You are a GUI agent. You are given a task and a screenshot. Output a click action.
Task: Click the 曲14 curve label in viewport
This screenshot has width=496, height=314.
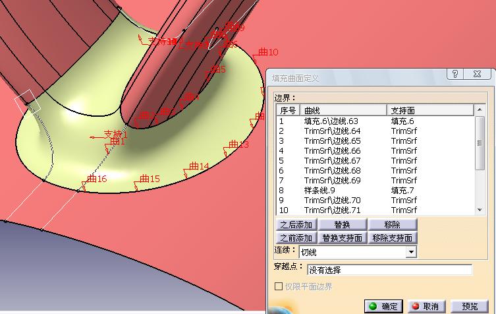coord(199,166)
